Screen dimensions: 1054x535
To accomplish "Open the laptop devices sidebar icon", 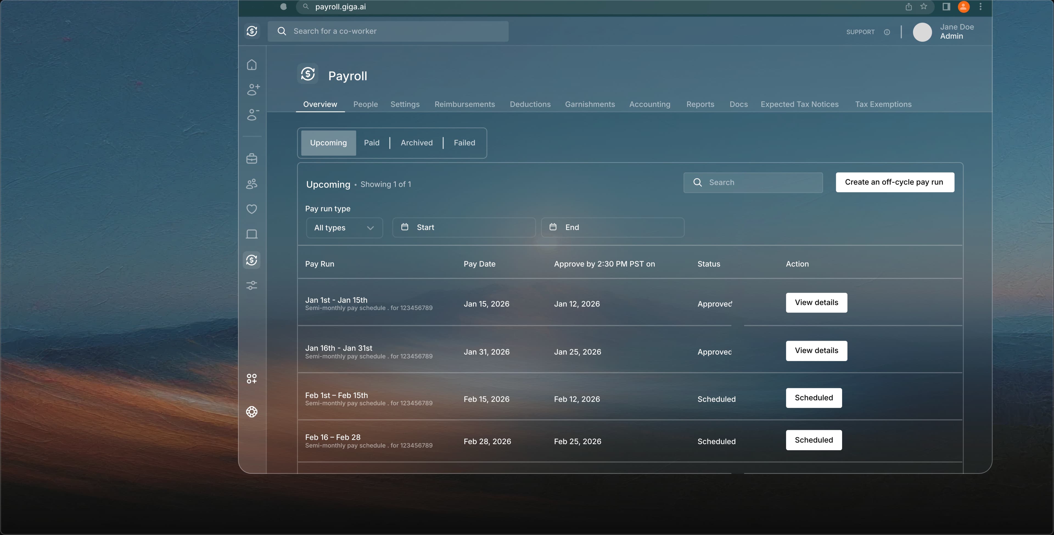I will click(252, 234).
